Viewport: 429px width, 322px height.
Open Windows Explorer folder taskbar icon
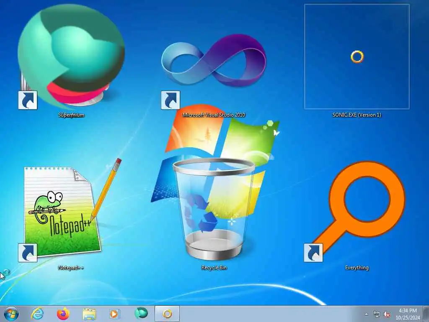tap(89, 314)
